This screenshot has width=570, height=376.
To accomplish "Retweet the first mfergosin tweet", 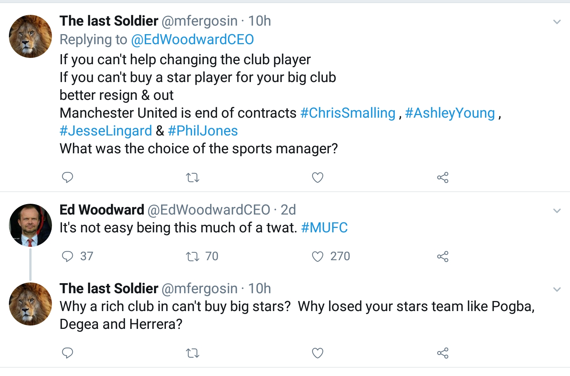I will click(192, 178).
